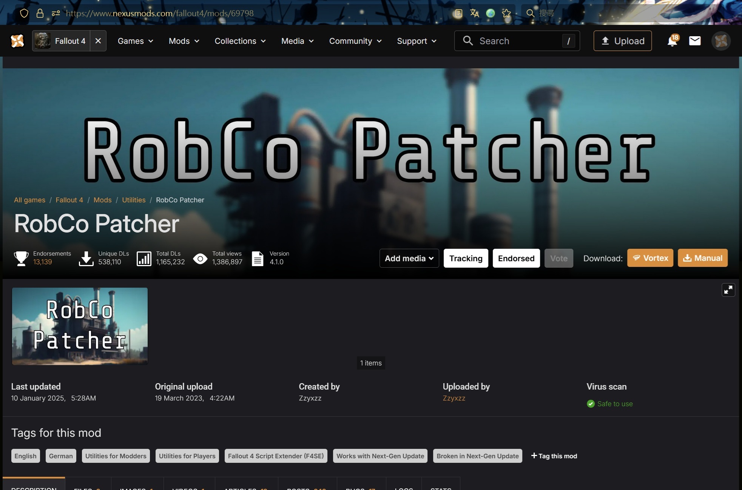Screen dimensions: 742x490
Task: Click the Manual download button
Action: click(x=702, y=258)
